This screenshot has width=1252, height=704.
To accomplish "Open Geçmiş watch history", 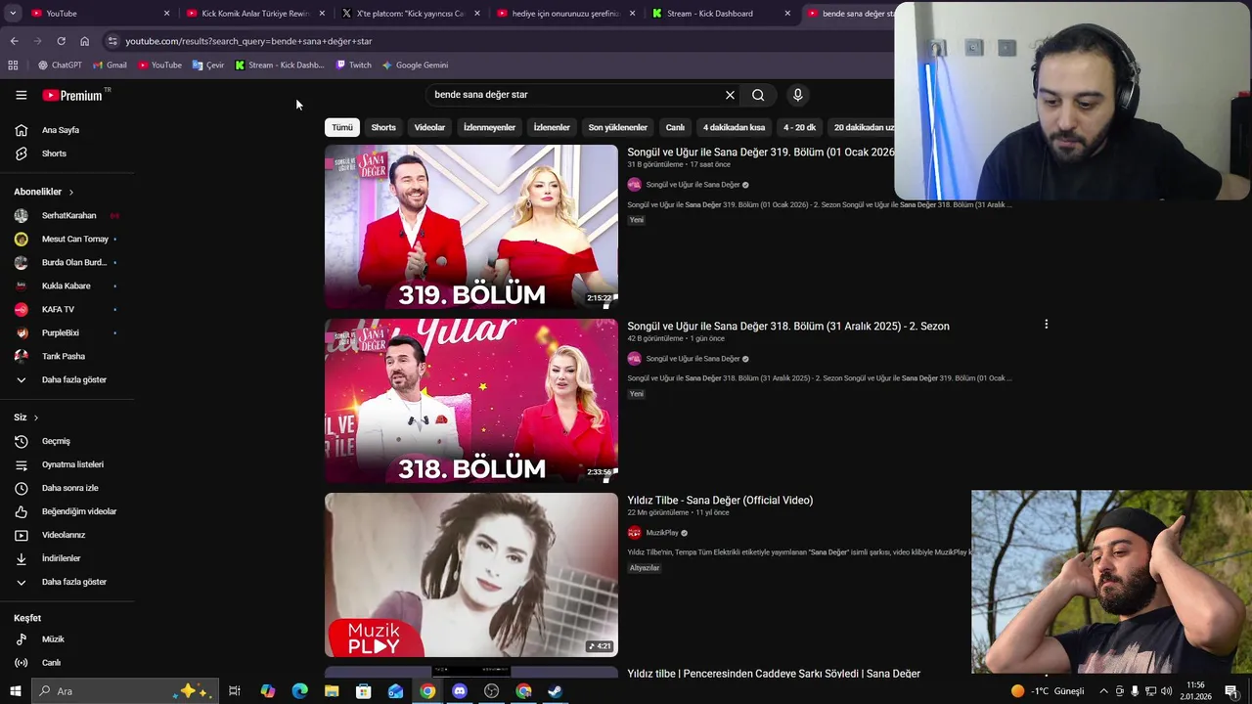I will (56, 441).
